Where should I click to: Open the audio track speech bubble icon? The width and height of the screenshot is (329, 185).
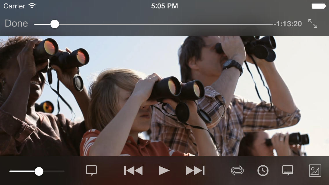click(x=92, y=170)
